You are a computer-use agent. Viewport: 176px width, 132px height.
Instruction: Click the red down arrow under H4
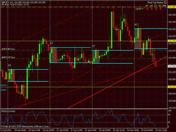(x=152, y=9)
